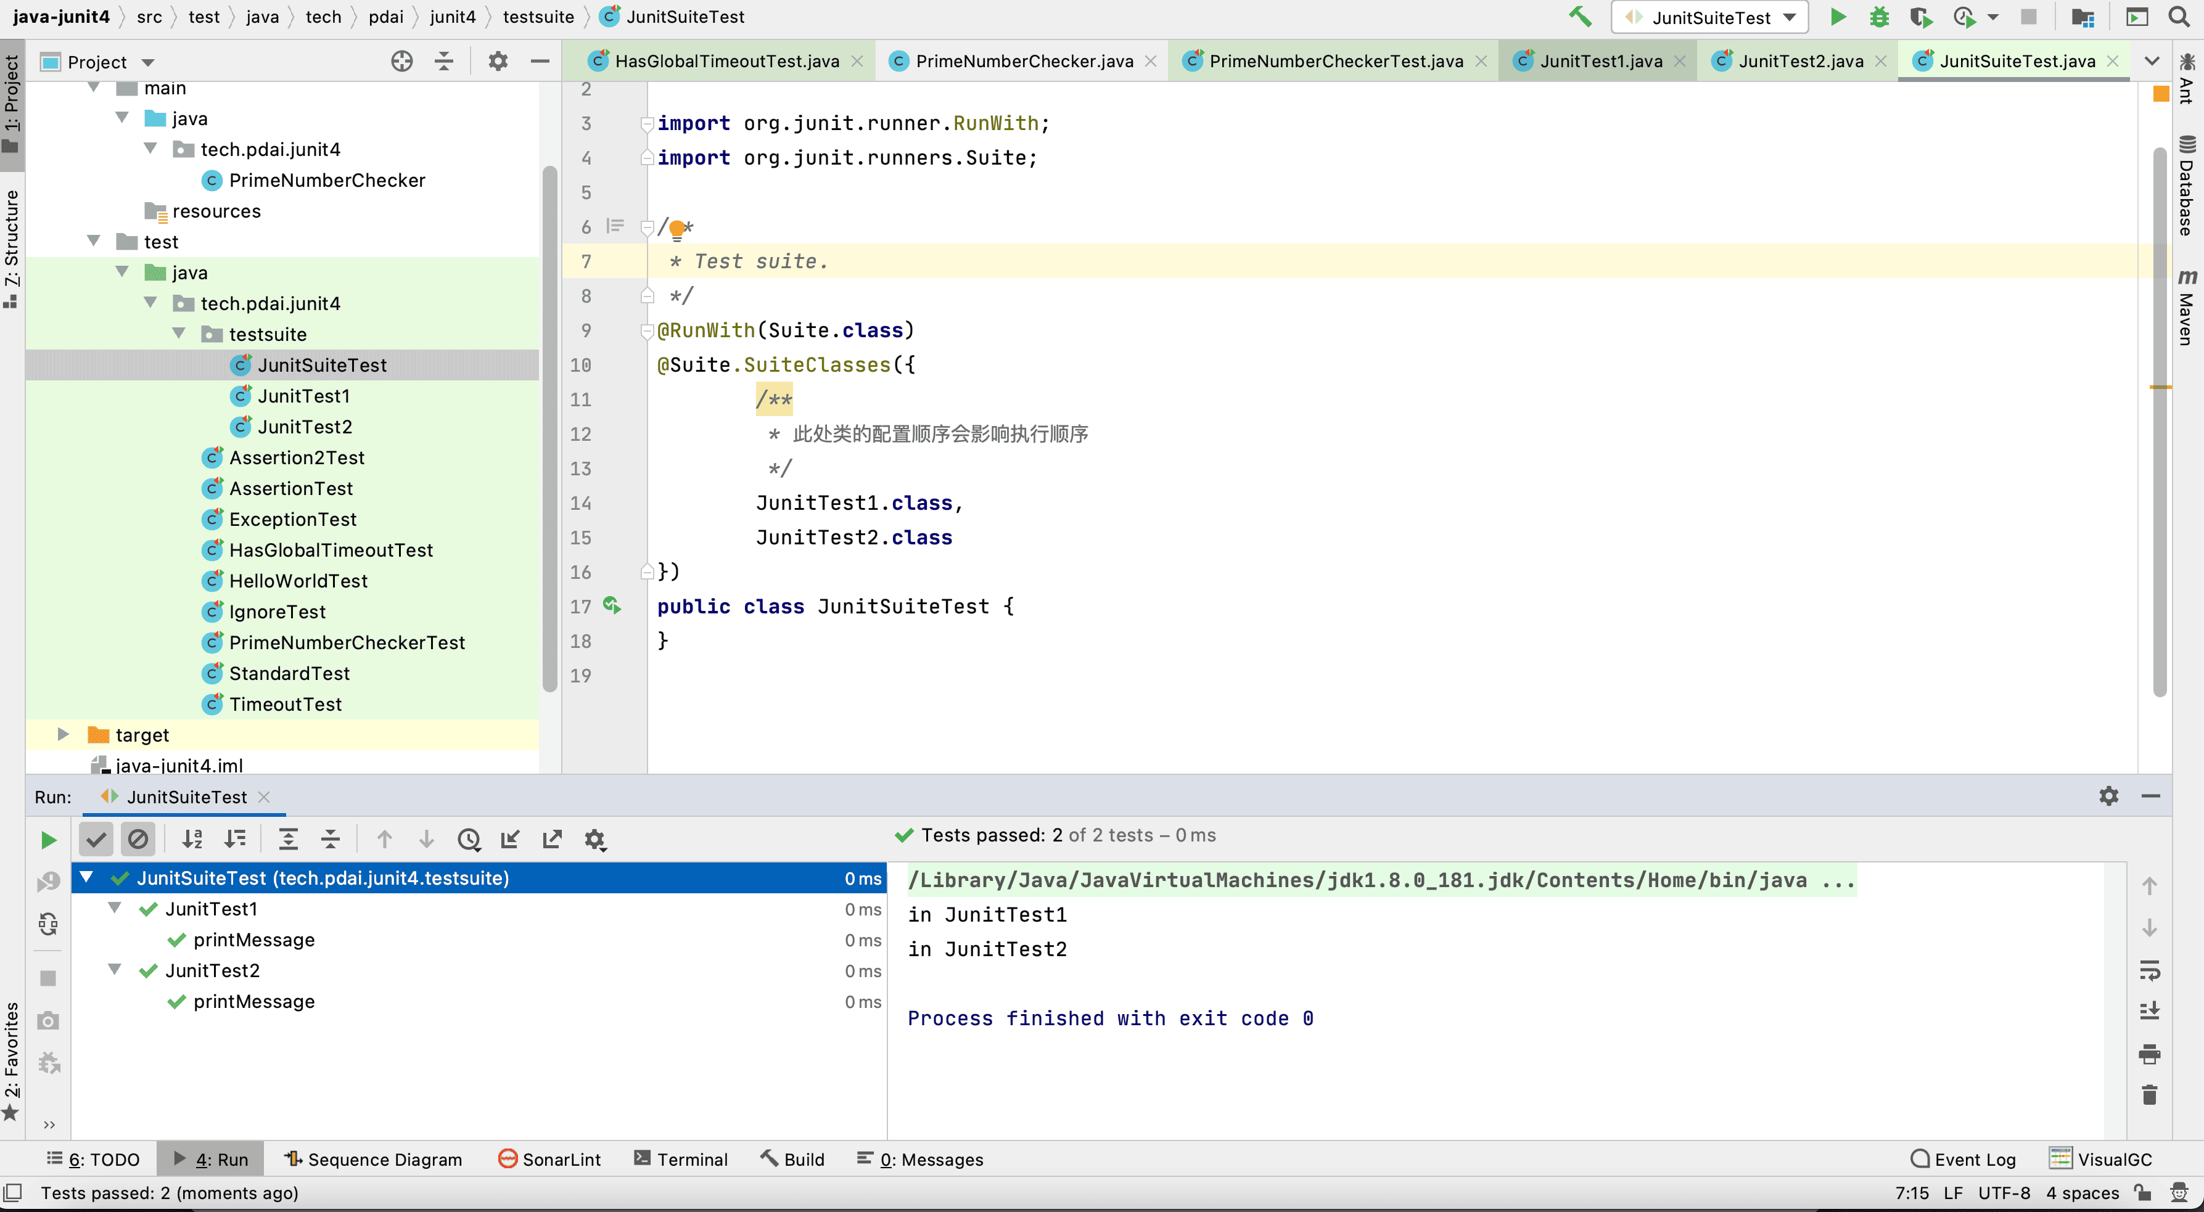Open Test History clock icon

coord(469,839)
